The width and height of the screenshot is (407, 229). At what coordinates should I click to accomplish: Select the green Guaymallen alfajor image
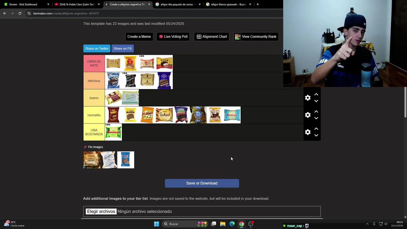[113, 132]
